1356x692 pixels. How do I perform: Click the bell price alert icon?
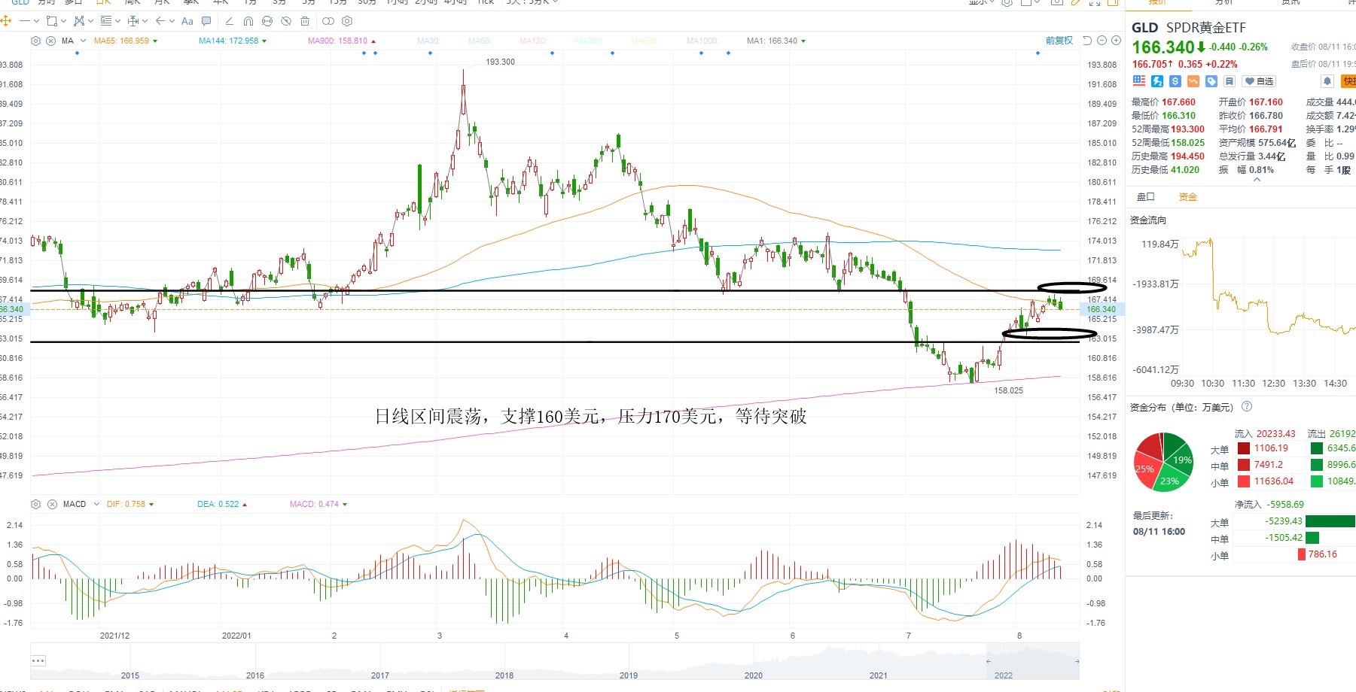[x=1327, y=81]
